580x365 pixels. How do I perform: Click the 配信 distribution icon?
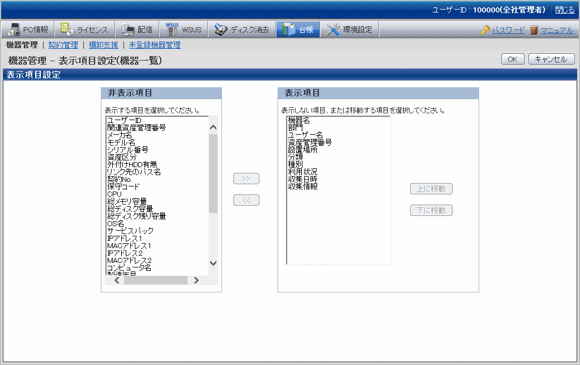pyautogui.click(x=128, y=29)
